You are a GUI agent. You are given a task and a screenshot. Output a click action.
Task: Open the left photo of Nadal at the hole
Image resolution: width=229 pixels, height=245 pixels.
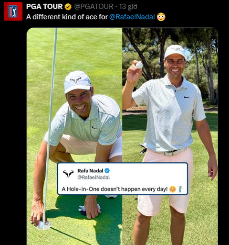tap(74, 136)
